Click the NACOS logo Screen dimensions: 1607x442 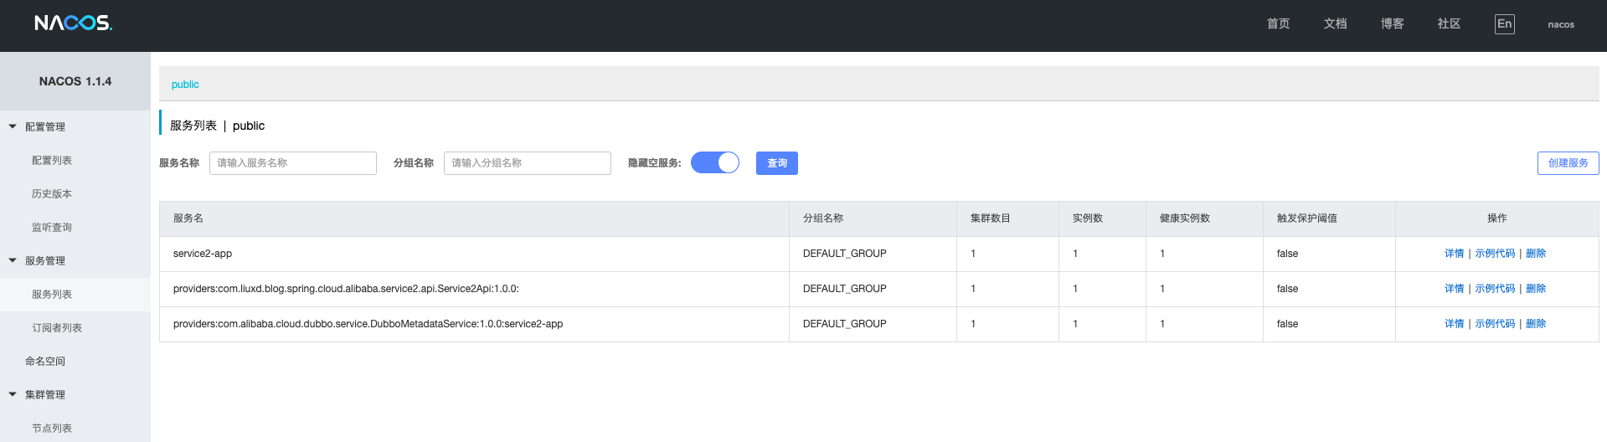[73, 23]
